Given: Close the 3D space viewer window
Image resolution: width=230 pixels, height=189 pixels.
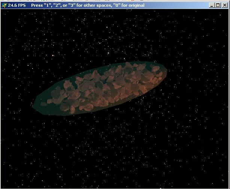Looking at the screenshot, I should pos(224,5).
